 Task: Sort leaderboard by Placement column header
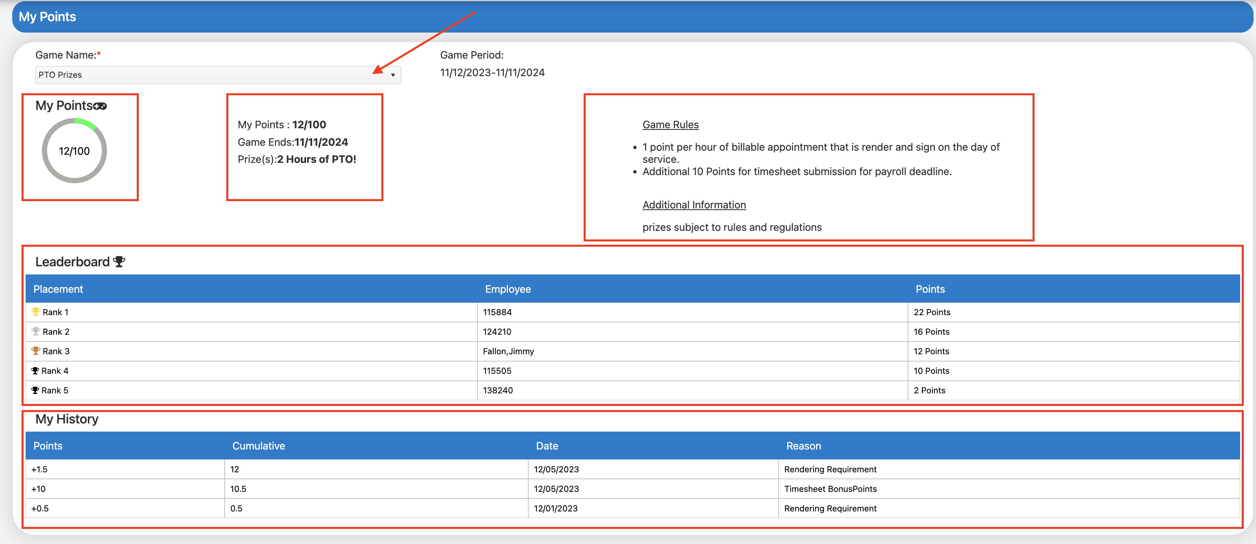[58, 289]
